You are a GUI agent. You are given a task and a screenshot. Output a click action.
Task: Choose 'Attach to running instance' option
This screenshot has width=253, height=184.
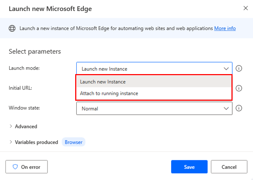154,93
